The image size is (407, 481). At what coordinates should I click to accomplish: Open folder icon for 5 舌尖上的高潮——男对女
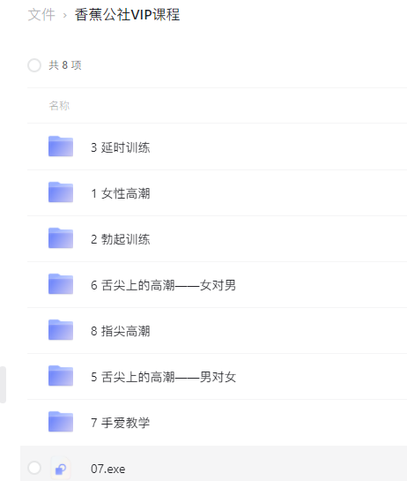tap(61, 376)
